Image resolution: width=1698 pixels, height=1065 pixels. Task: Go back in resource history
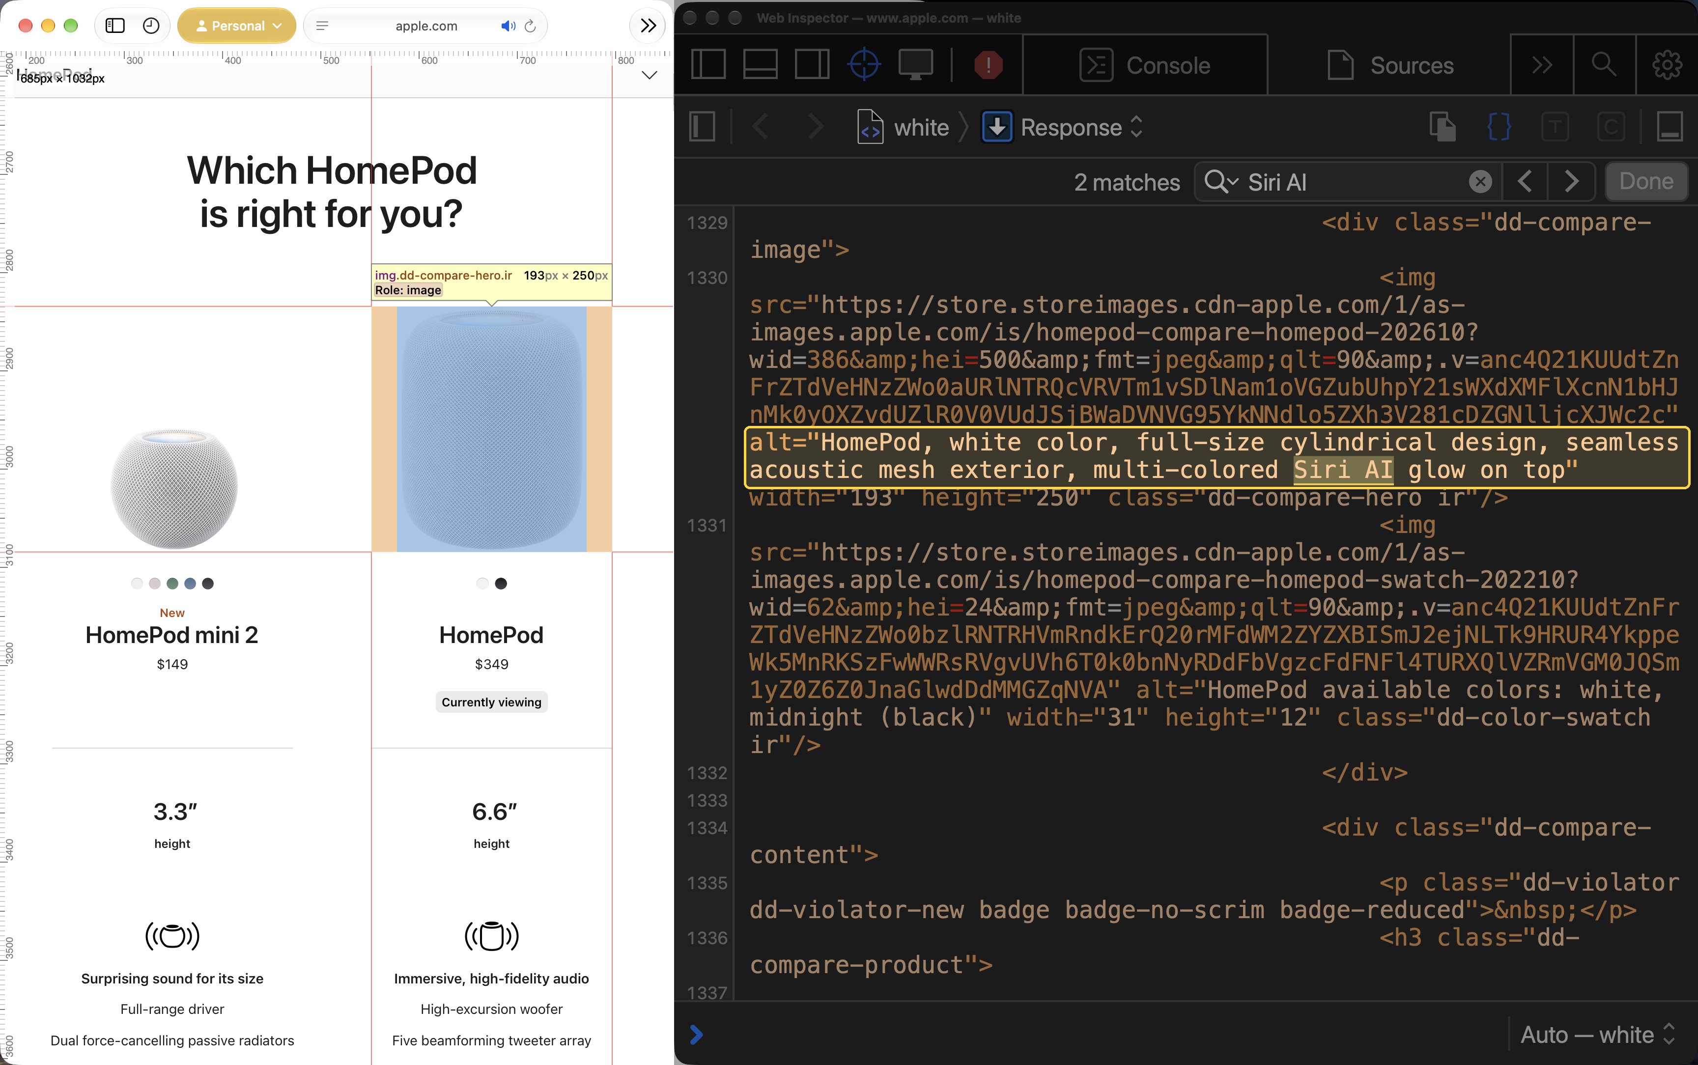point(761,128)
